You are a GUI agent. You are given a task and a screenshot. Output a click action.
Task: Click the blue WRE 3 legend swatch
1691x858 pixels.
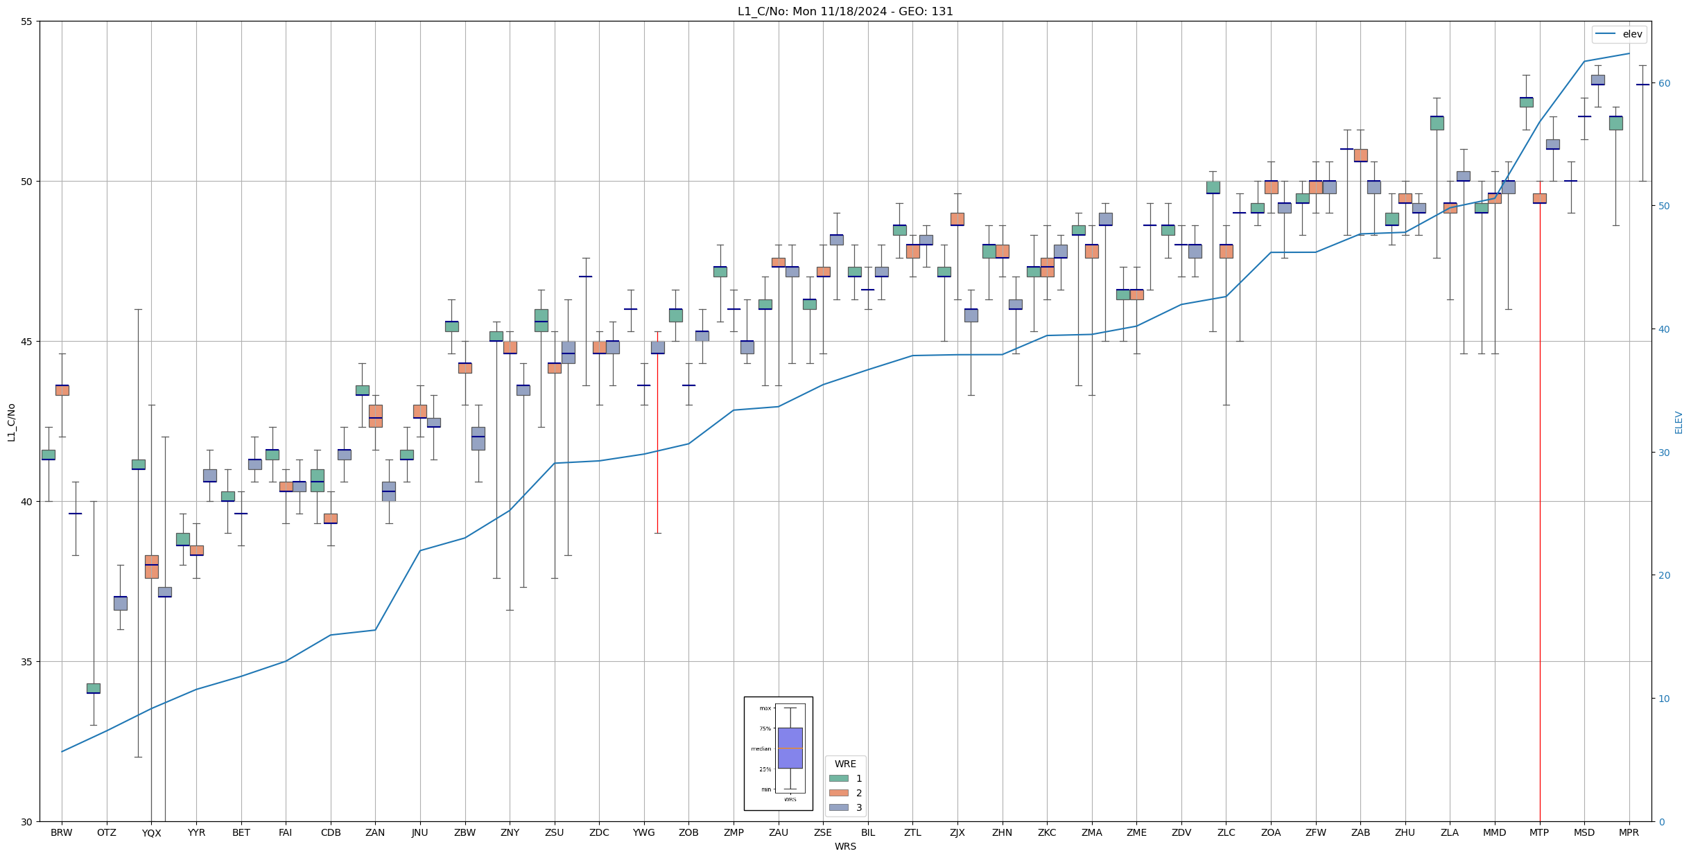(838, 807)
